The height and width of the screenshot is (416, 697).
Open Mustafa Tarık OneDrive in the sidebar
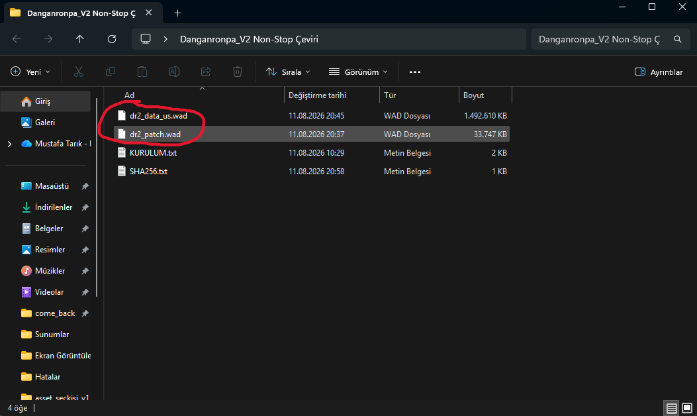(56, 144)
